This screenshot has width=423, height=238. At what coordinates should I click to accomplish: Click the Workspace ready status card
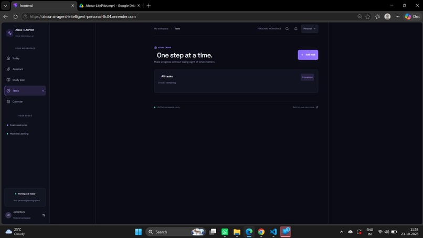25,197
